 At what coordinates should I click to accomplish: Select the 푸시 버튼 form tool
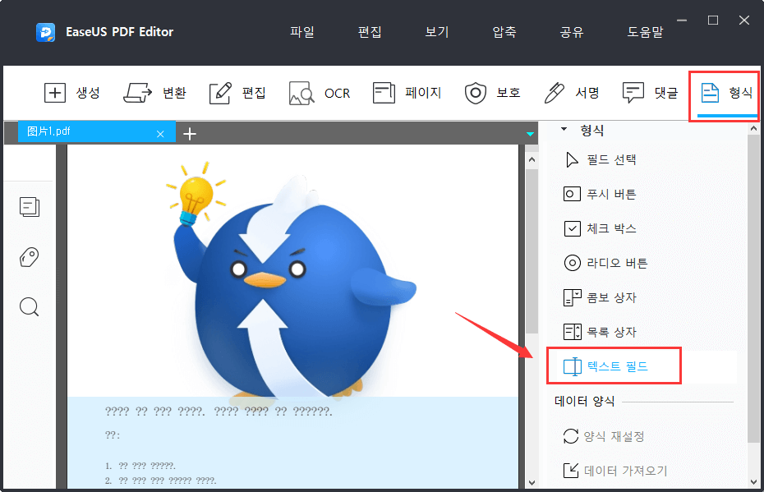611,194
